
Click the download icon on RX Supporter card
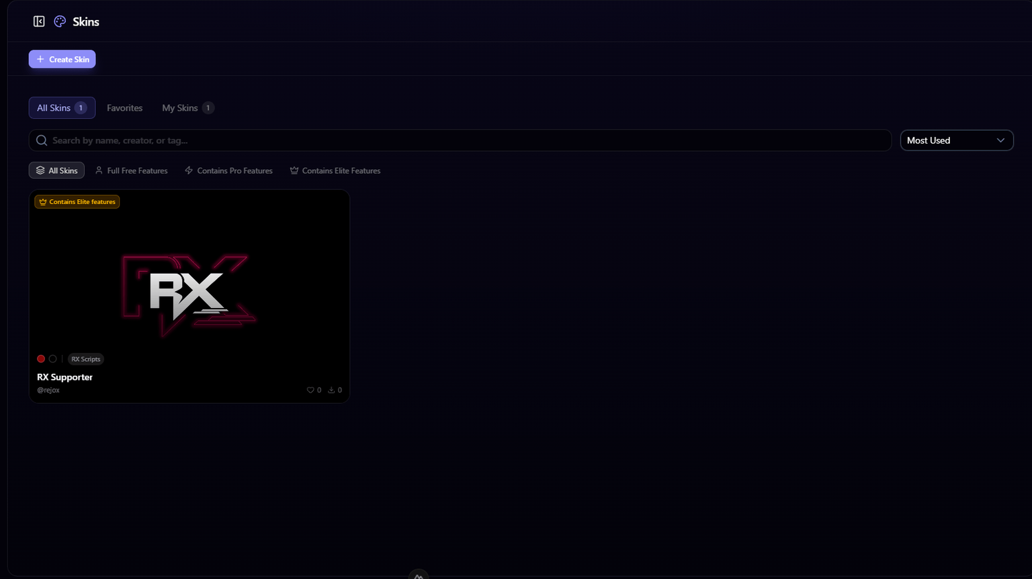[x=330, y=389]
